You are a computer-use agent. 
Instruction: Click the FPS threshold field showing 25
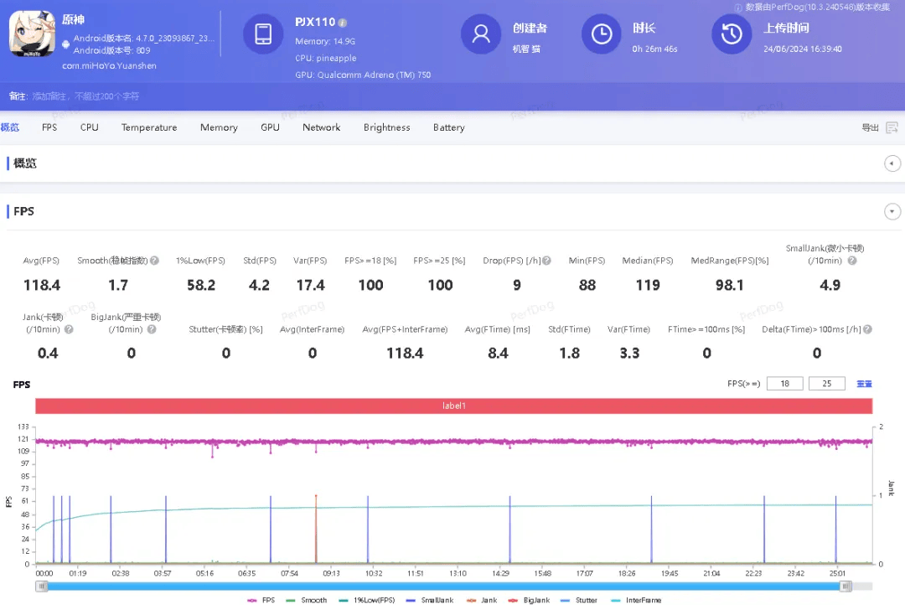(x=827, y=383)
